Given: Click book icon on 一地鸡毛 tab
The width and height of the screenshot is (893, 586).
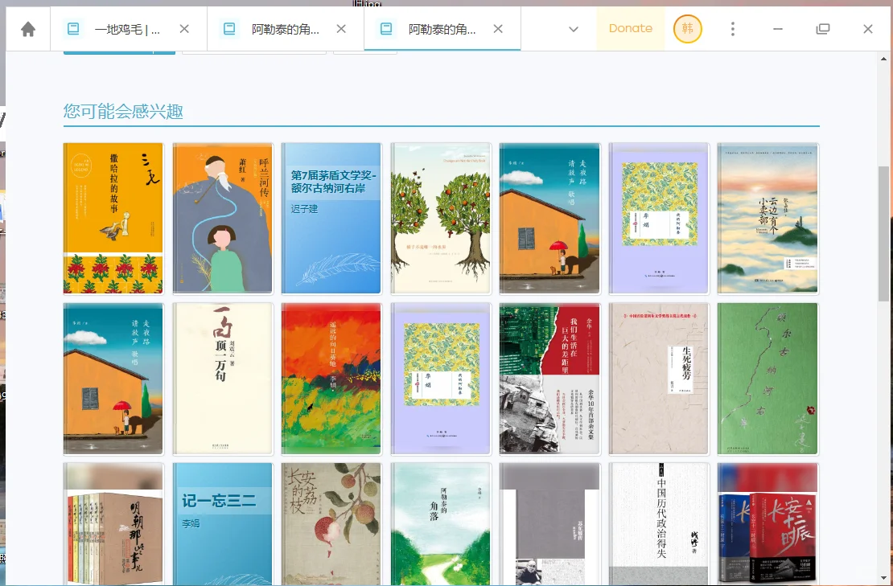Looking at the screenshot, I should click(73, 28).
